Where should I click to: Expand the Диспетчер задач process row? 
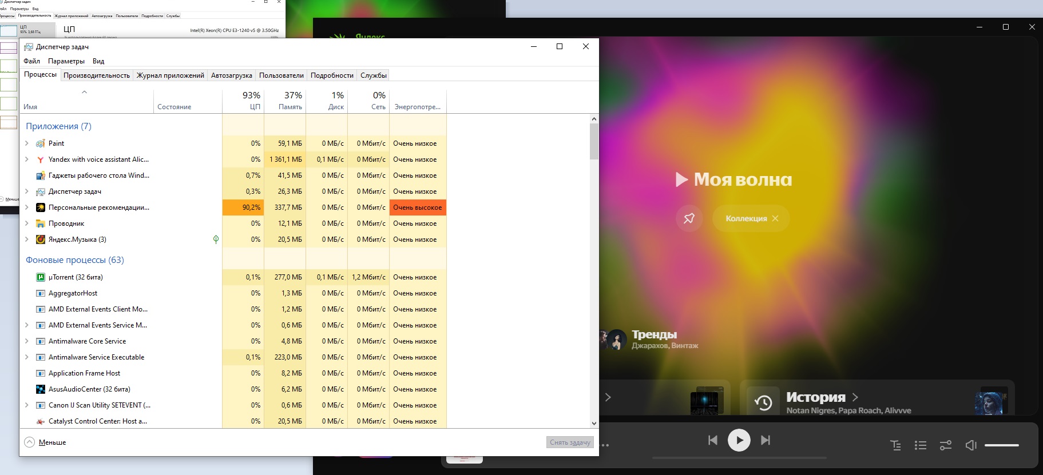[x=27, y=191]
